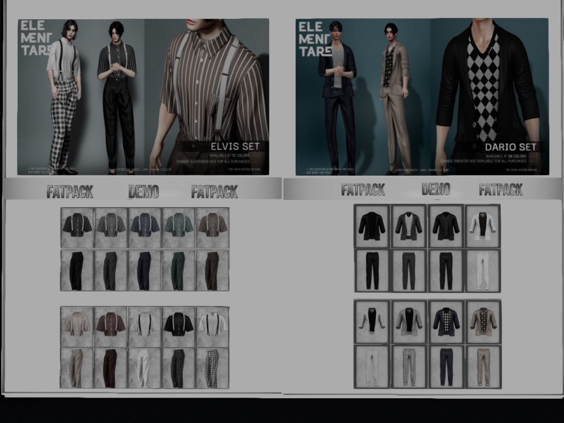The width and height of the screenshot is (564, 423).
Task: Choose the dark plaid Dario pants
Action: coord(446,270)
